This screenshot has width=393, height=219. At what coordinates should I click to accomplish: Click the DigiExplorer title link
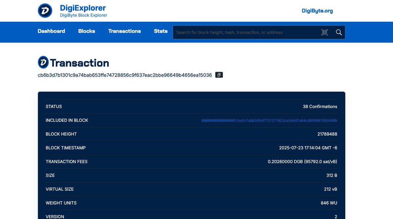pyautogui.click(x=83, y=8)
